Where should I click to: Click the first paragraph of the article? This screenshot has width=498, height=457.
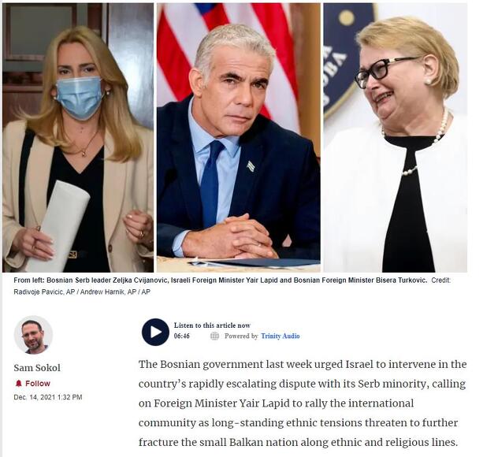coord(303,403)
